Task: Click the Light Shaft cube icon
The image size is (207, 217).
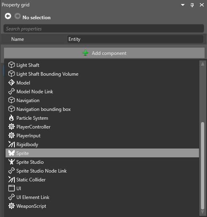Action: (x=12, y=65)
